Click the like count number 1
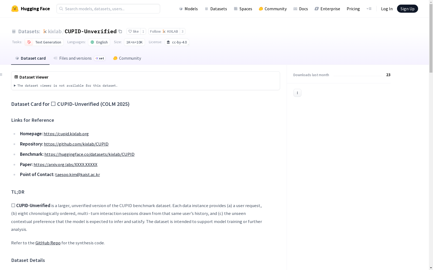The width and height of the screenshot is (433, 270). pyautogui.click(x=143, y=31)
